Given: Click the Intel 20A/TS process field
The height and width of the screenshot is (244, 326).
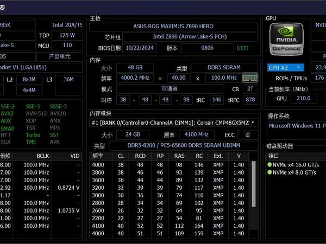Looking at the screenshot, I should click(x=67, y=25).
